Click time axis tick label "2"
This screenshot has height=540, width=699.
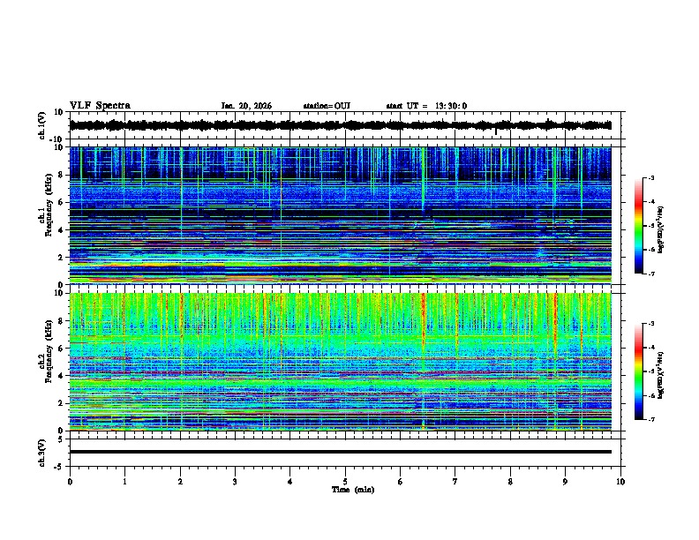(180, 482)
